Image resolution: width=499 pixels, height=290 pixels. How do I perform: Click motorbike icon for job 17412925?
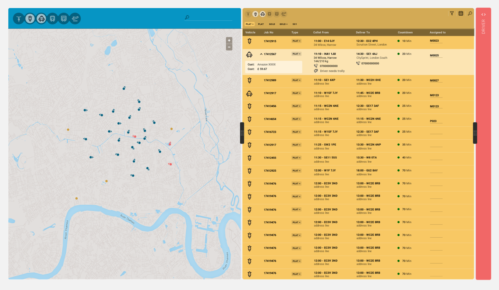click(249, 171)
